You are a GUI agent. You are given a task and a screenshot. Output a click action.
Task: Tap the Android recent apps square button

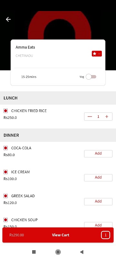pyautogui.click(x=34, y=252)
